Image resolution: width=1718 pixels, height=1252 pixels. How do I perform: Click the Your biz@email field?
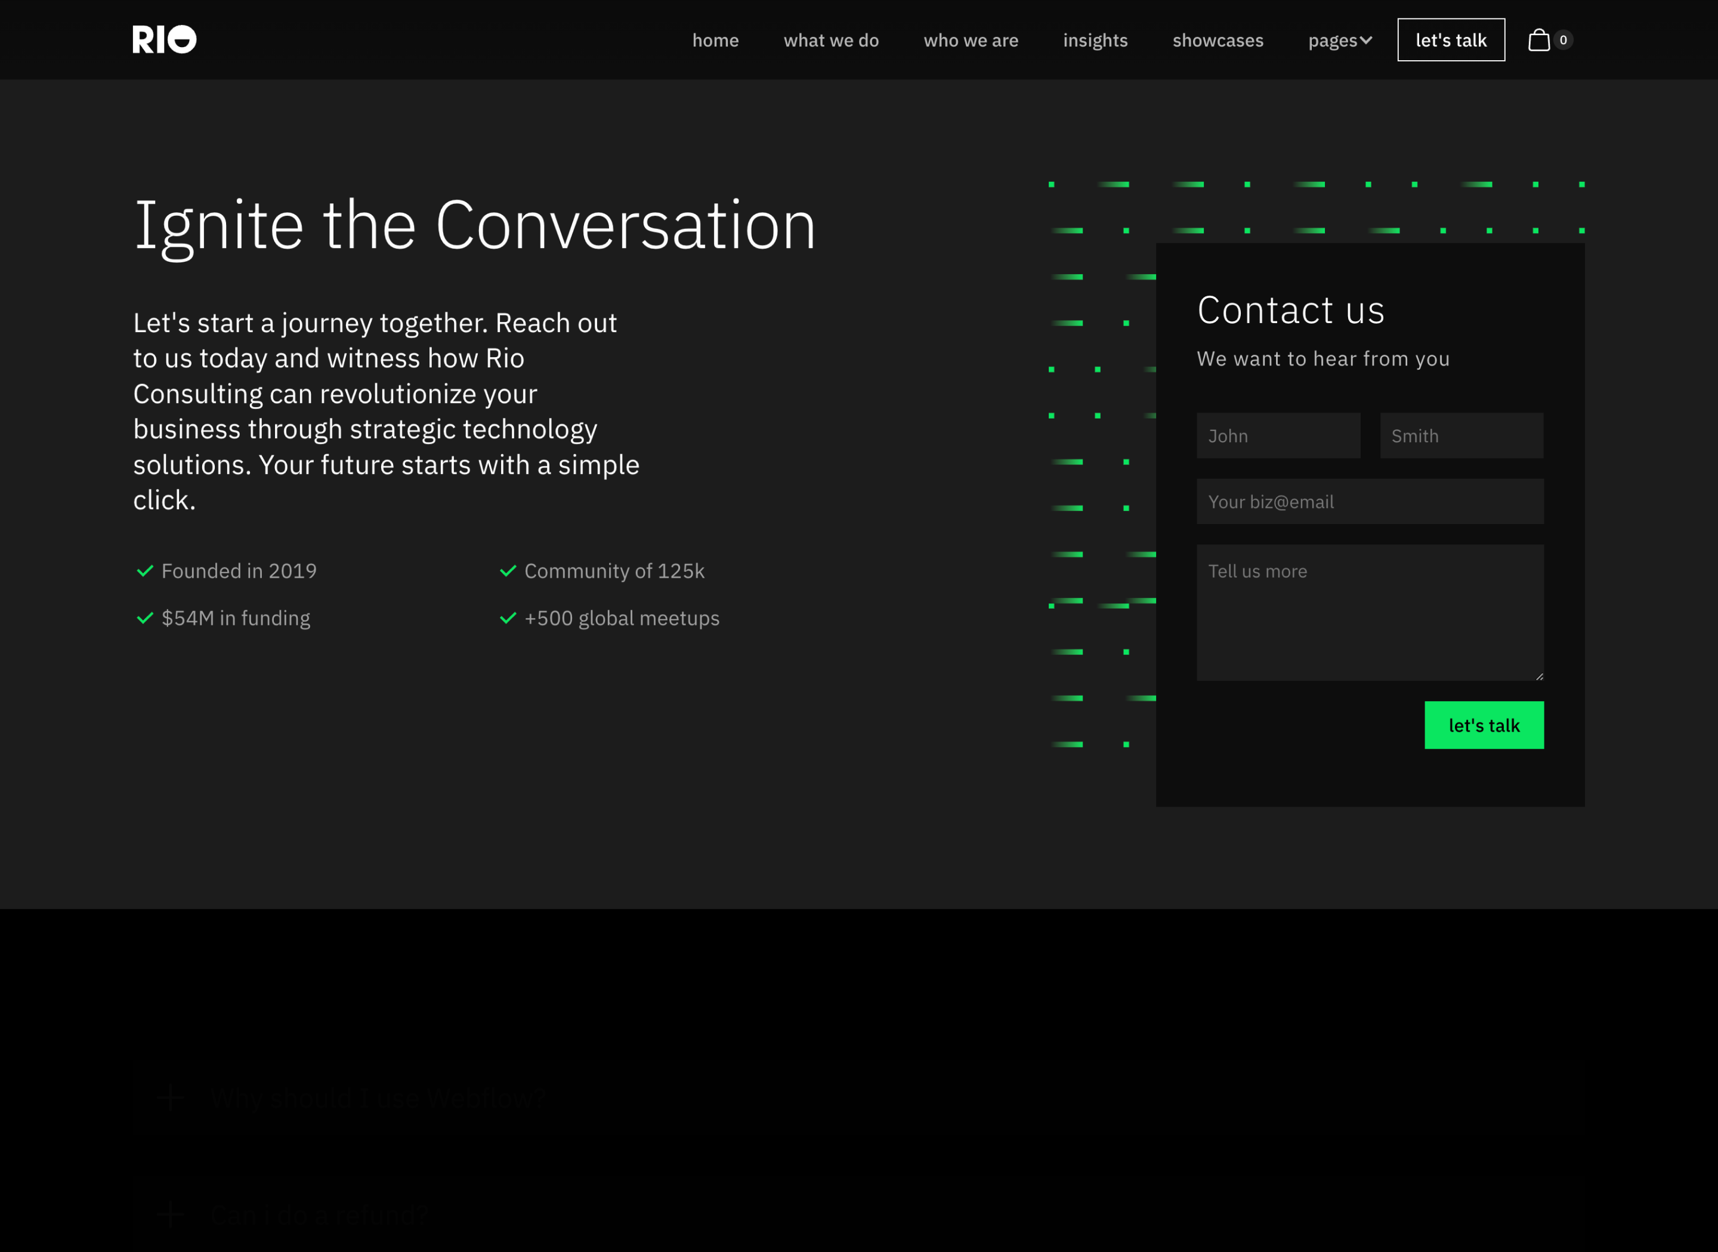point(1369,502)
